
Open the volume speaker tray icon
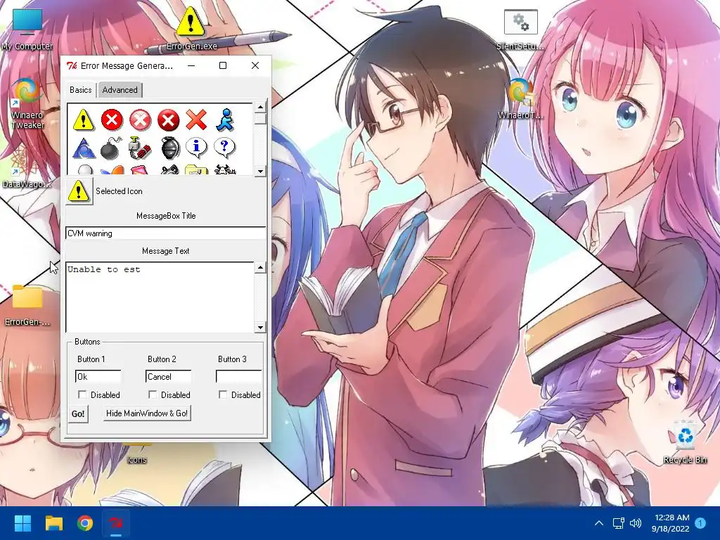click(636, 523)
